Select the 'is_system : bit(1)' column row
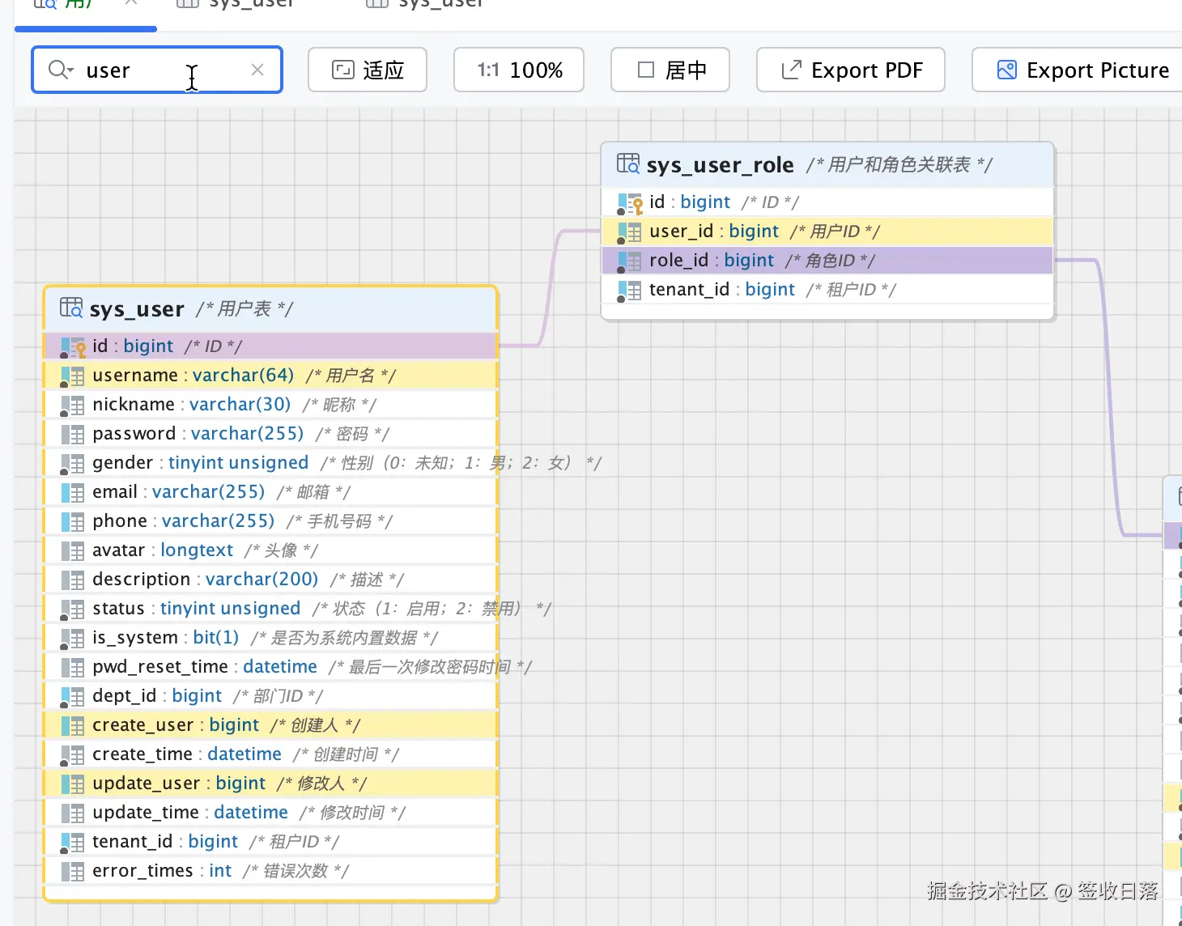 (271, 638)
